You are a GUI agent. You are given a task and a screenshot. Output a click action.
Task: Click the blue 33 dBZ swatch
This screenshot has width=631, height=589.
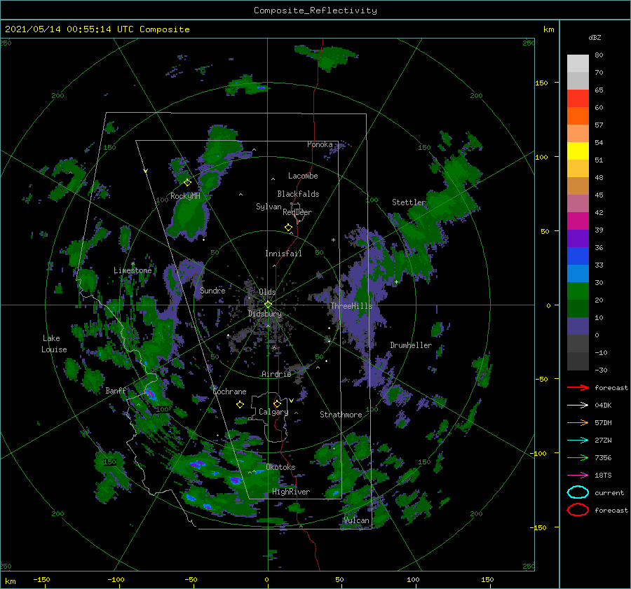point(578,256)
